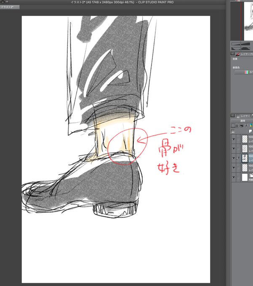The image size is (253, 286).
Task: Open the レイヤープロパティ panel tab
Action: tap(244, 54)
